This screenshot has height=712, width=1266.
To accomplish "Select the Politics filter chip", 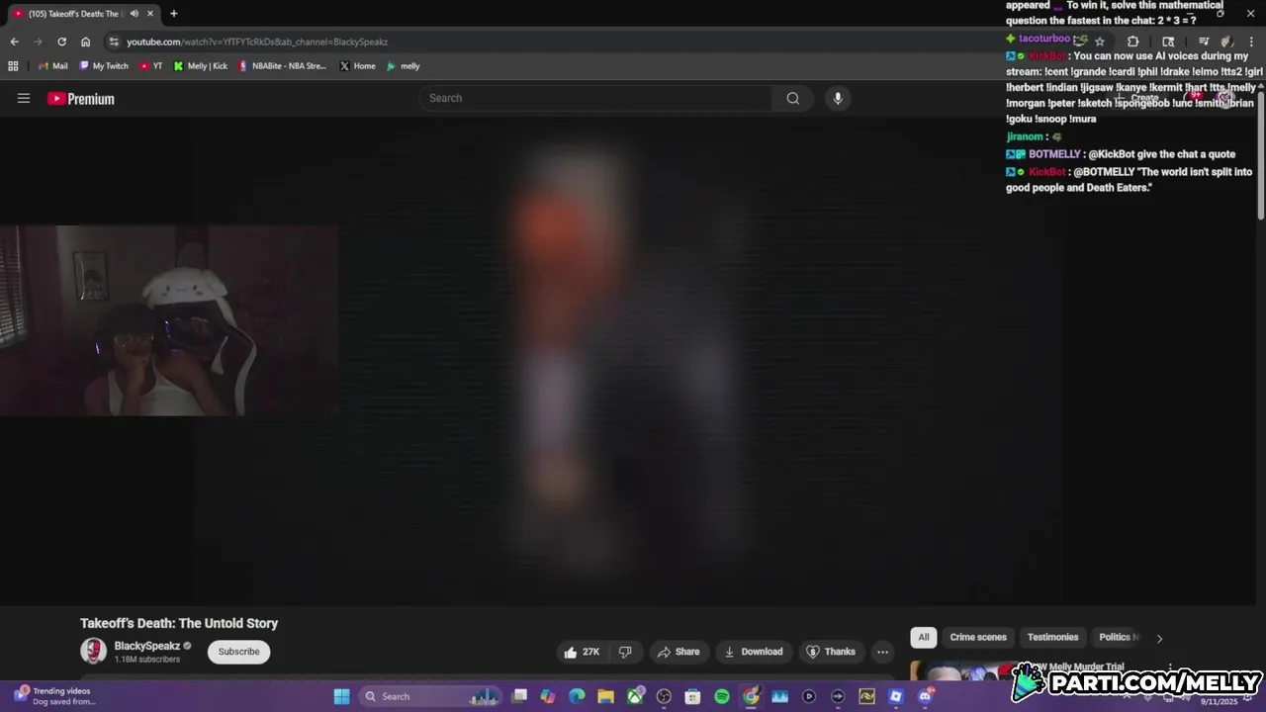I will point(1117,637).
